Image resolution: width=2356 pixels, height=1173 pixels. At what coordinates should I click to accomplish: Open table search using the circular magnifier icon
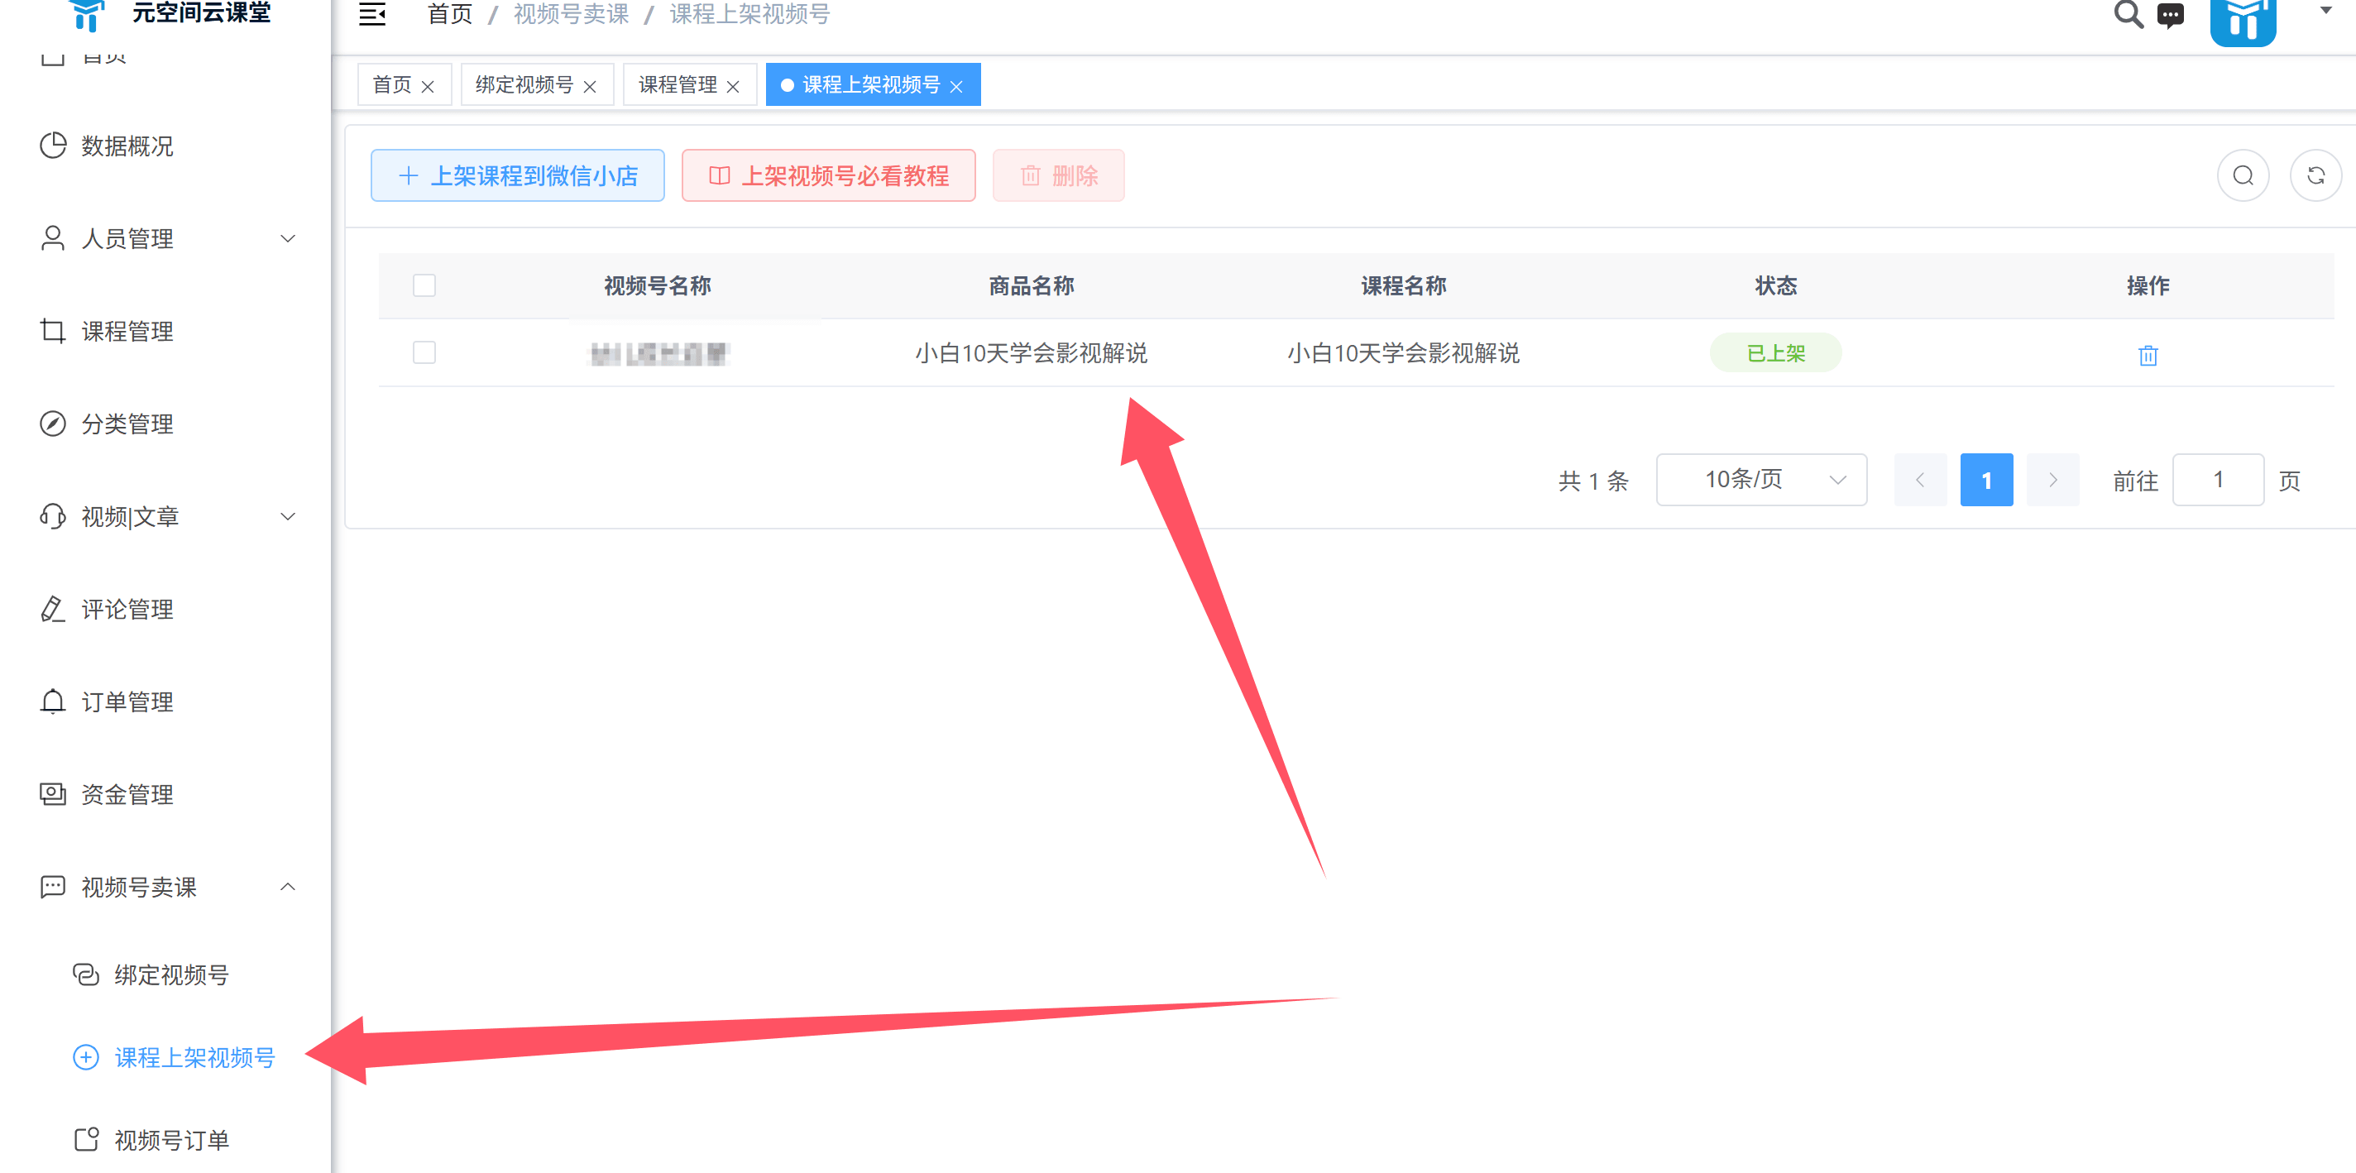point(2243,175)
